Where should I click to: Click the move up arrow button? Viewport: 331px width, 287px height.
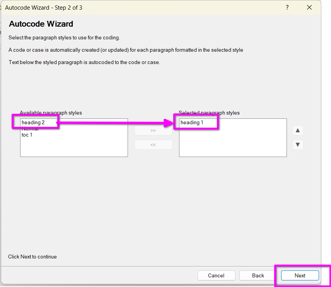click(298, 130)
